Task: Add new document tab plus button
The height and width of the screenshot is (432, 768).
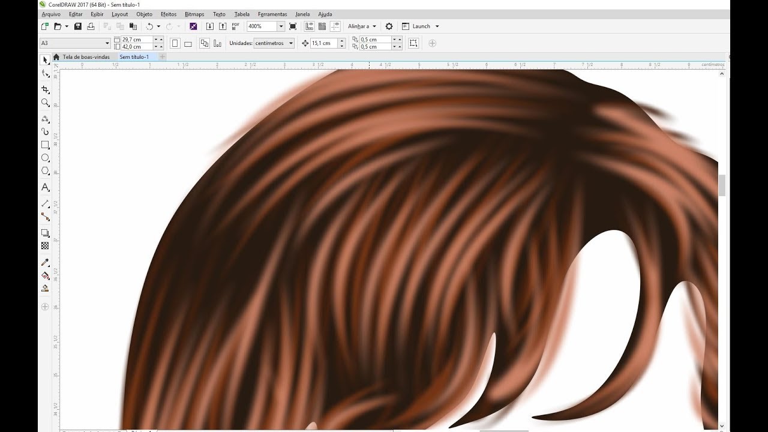Action: [x=163, y=57]
